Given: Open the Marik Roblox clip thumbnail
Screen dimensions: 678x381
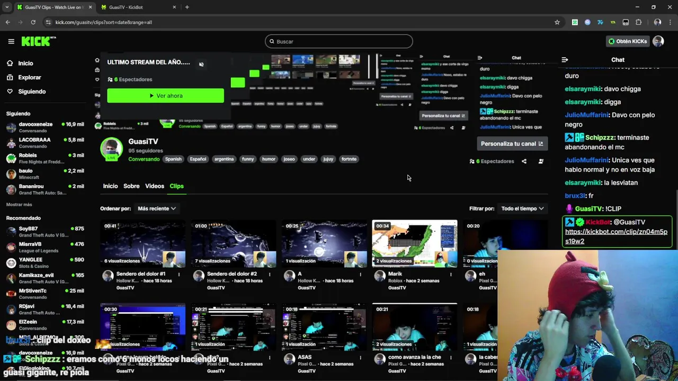Looking at the screenshot, I should (x=415, y=243).
